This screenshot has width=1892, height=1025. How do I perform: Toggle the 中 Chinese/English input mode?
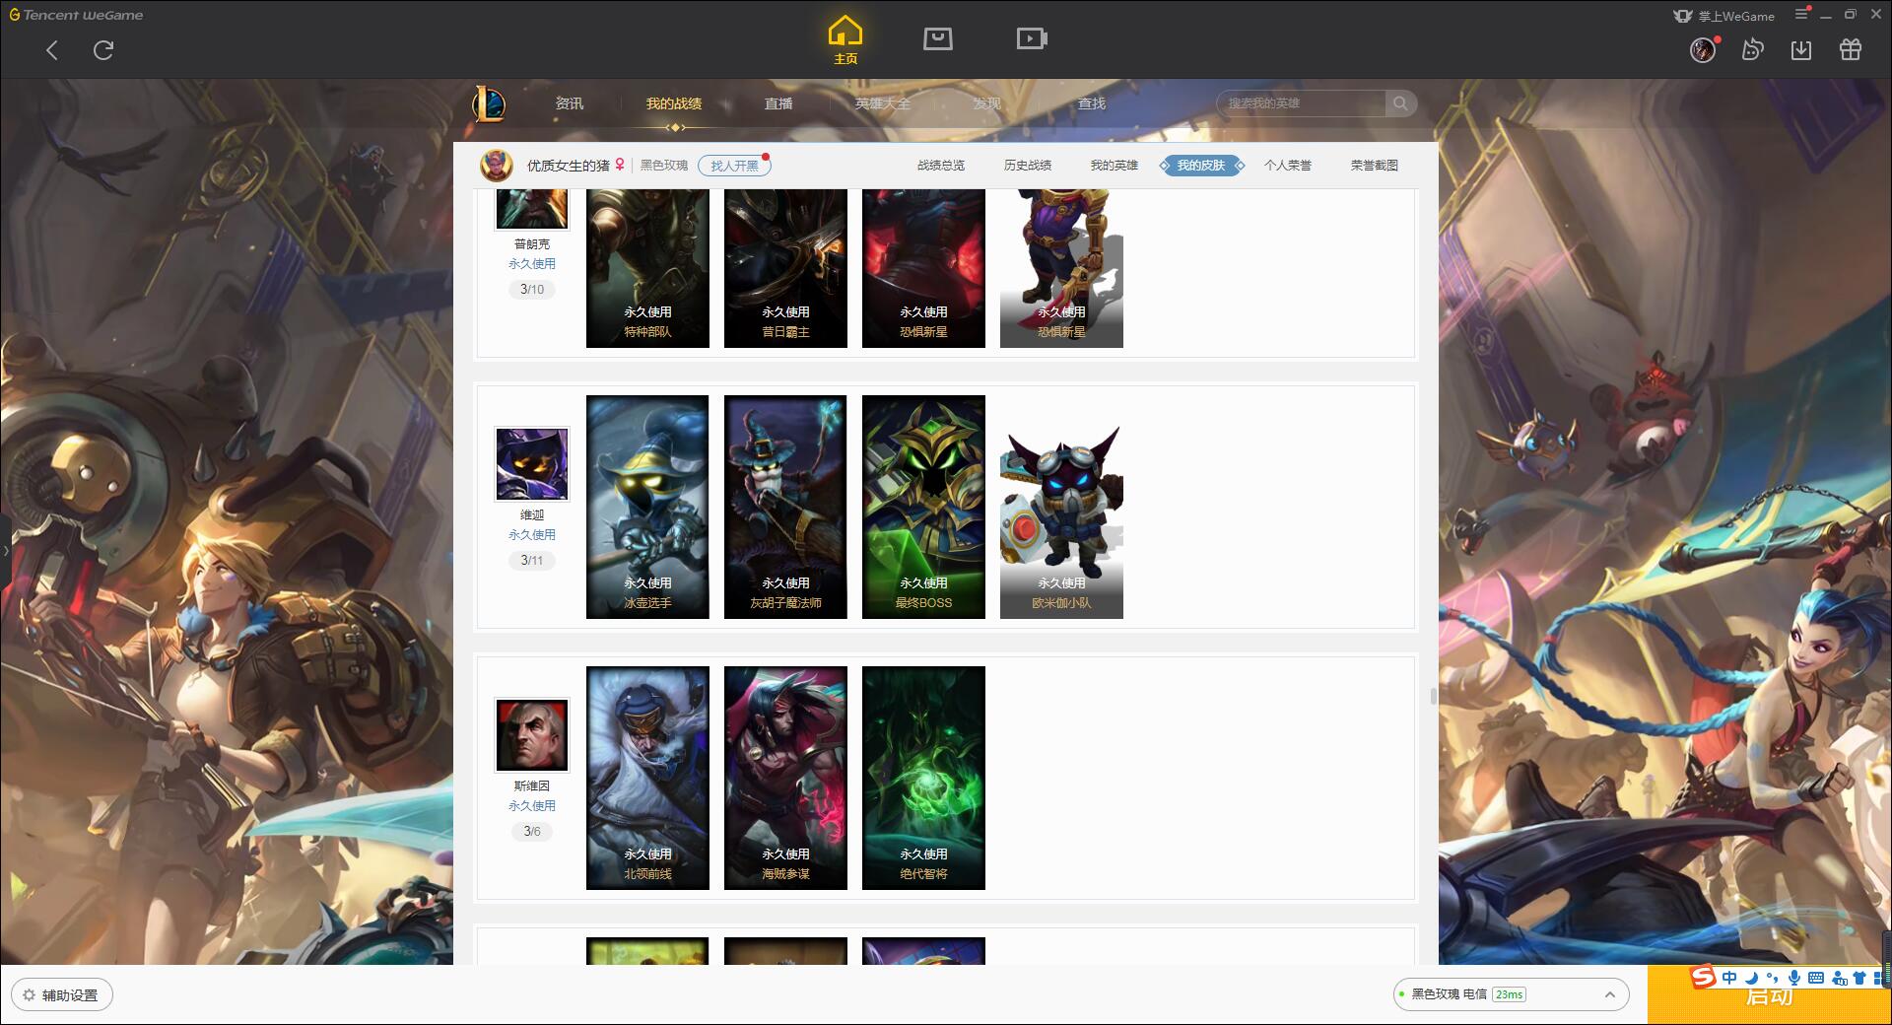point(1729,978)
